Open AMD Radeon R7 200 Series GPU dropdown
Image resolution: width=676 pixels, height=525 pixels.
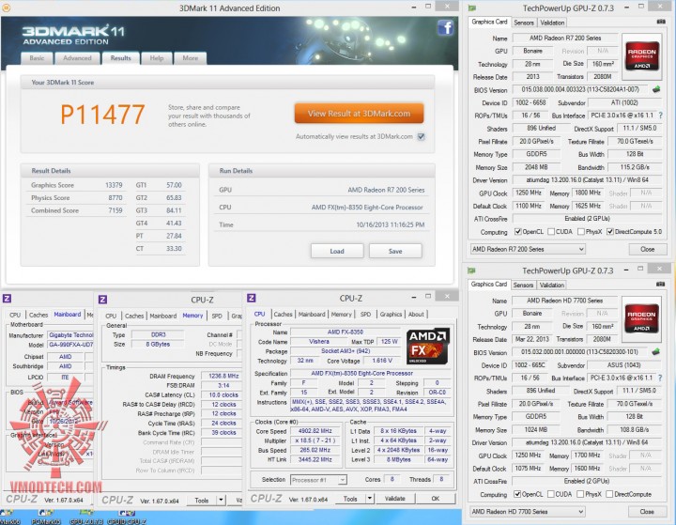[x=528, y=249]
